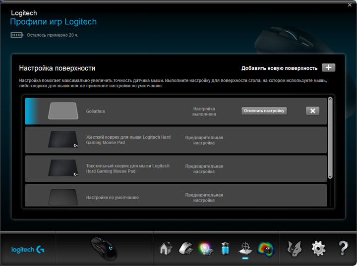Click the battery level indicator icon
This screenshot has height=266, width=357.
click(x=17, y=35)
